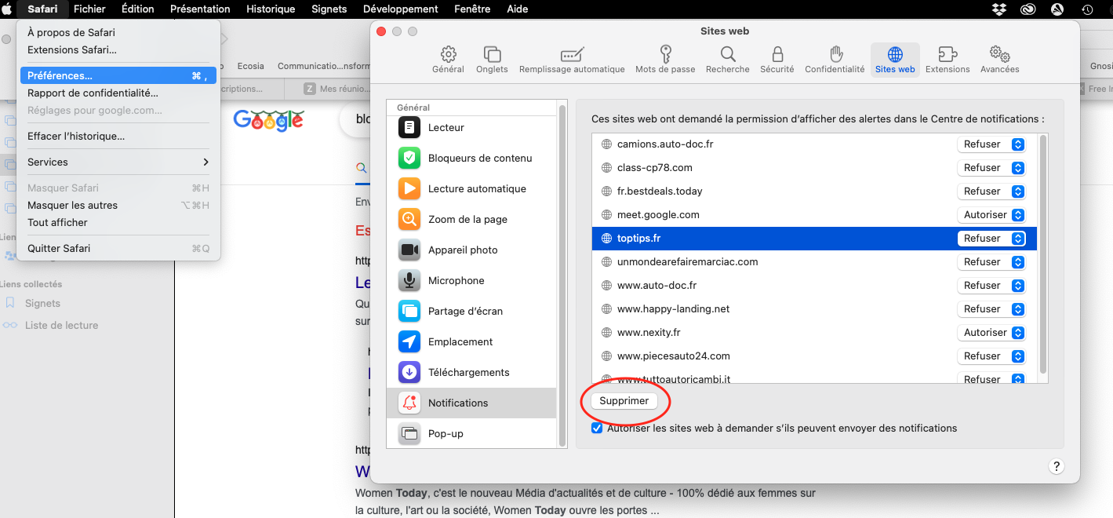Uncheck autoriser les sites web à demander notifications
Screen dimensions: 1113x518
click(597, 428)
